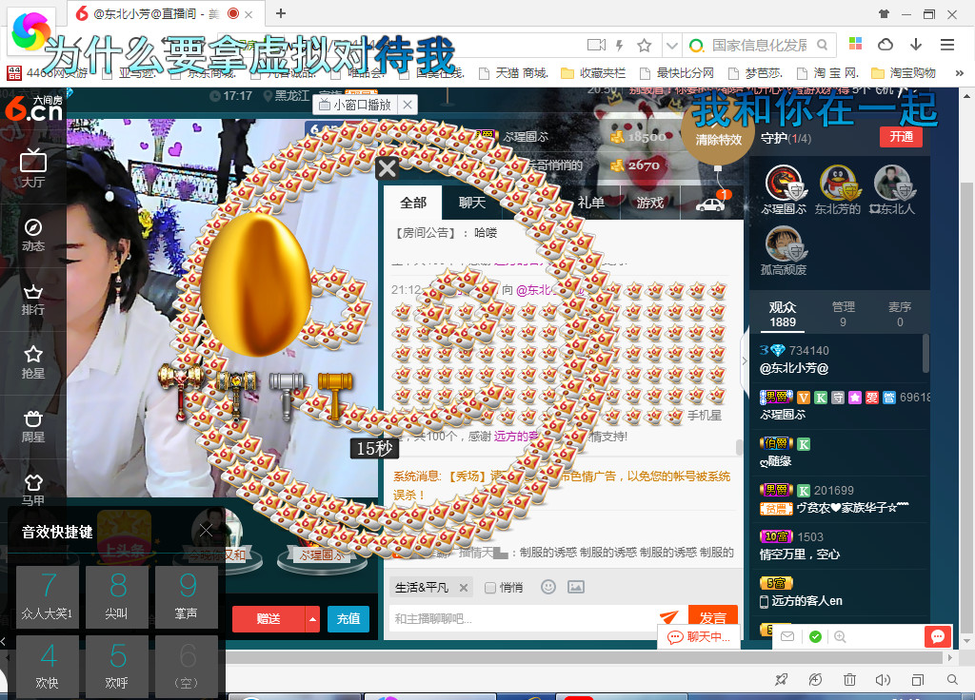Click the insert picture icon in chat

[x=576, y=587]
